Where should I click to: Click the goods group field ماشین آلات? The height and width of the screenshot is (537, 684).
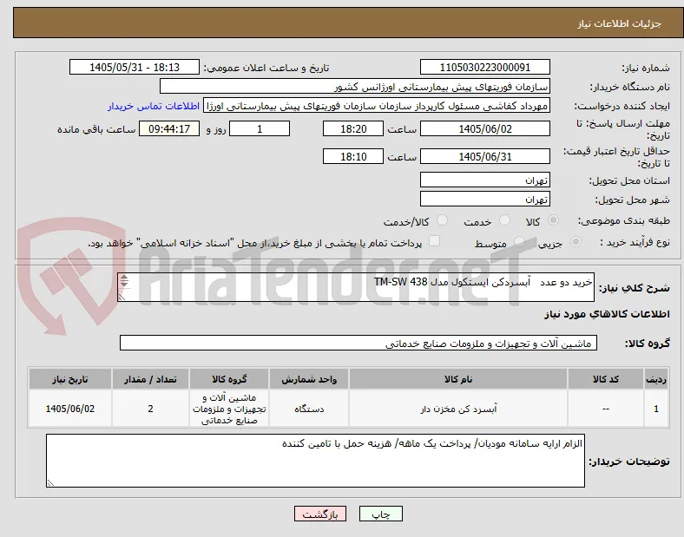358,343
